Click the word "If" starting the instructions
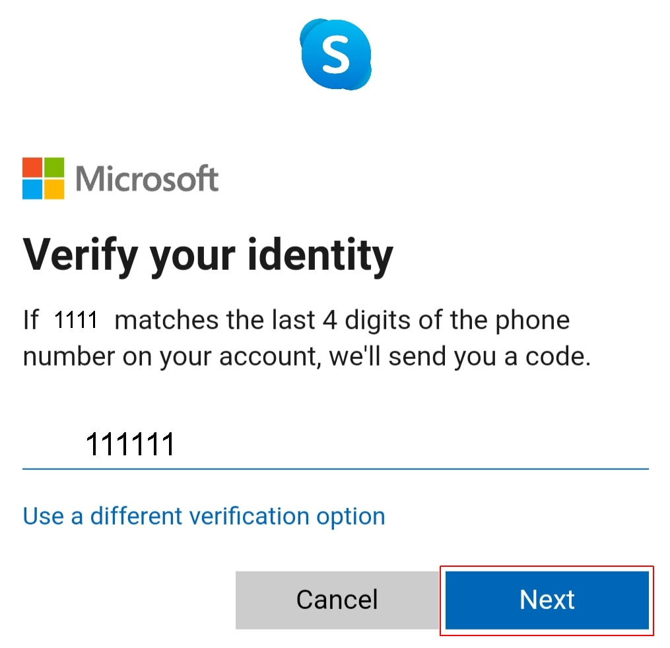This screenshot has height=648, width=670. pyautogui.click(x=31, y=321)
